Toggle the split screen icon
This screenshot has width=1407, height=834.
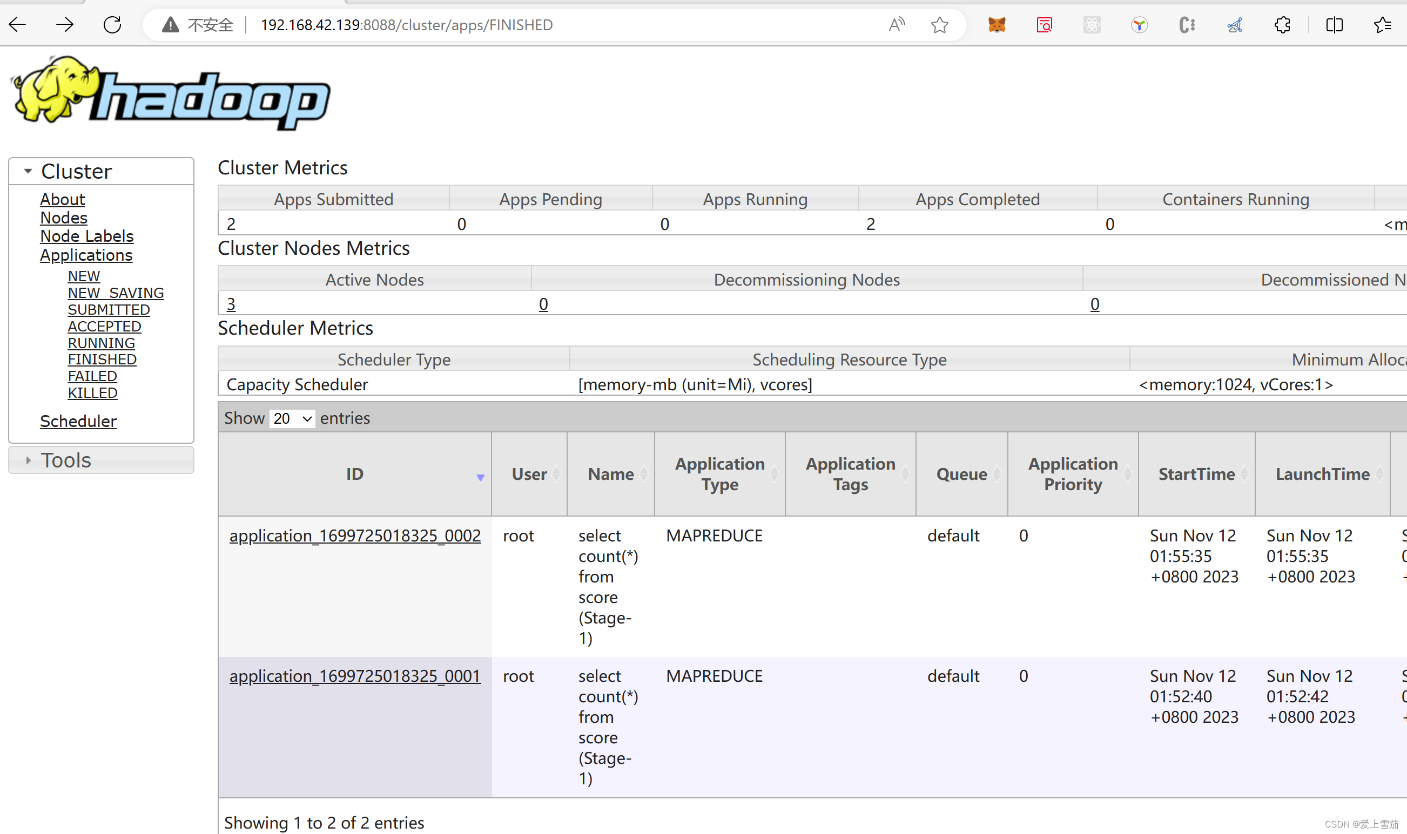1334,25
